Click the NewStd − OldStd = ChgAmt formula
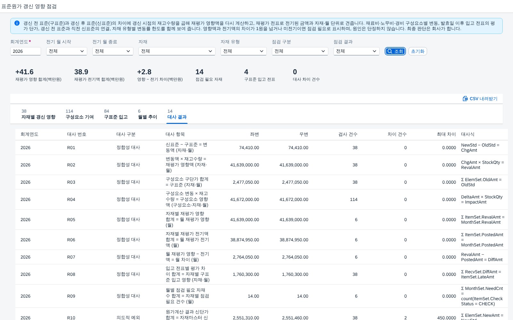The width and height of the screenshot is (513, 320). tap(480, 148)
